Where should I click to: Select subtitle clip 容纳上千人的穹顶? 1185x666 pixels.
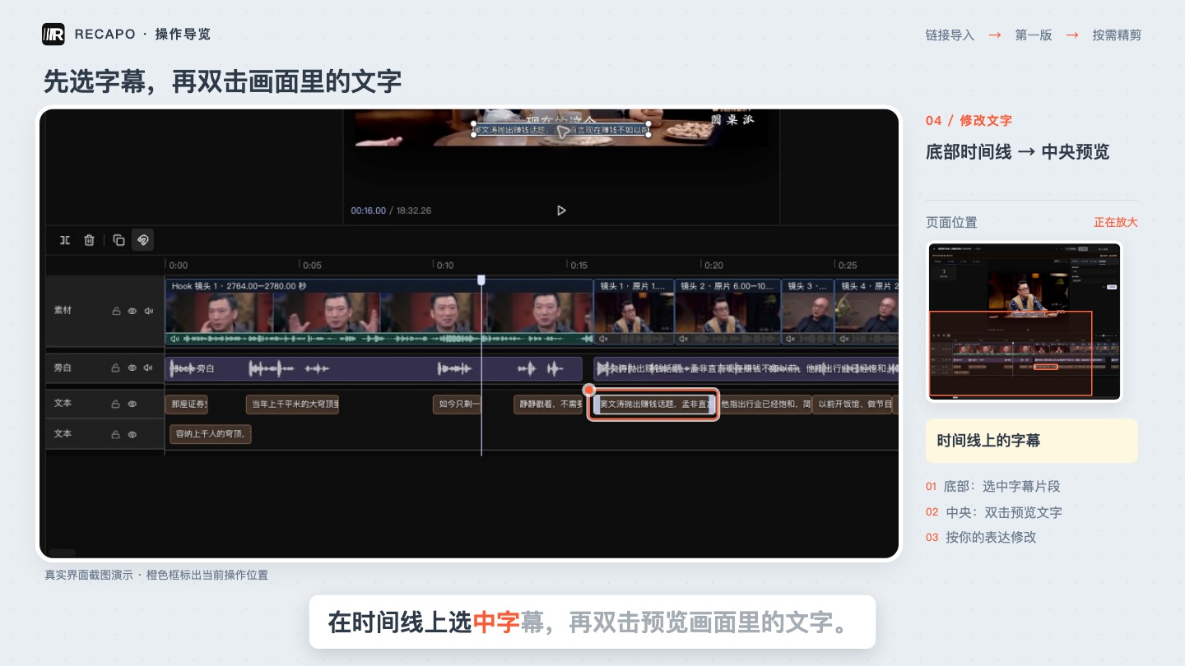210,434
